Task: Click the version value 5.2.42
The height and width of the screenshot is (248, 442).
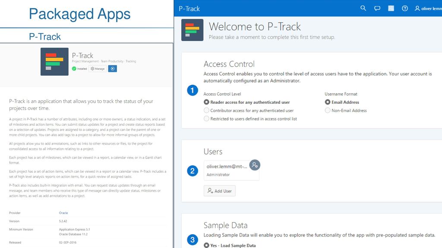Action: [x=63, y=221]
